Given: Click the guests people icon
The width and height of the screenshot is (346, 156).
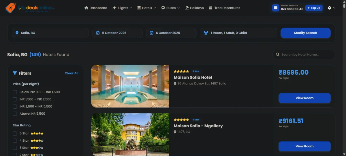Looking at the screenshot, I should coord(206,33).
